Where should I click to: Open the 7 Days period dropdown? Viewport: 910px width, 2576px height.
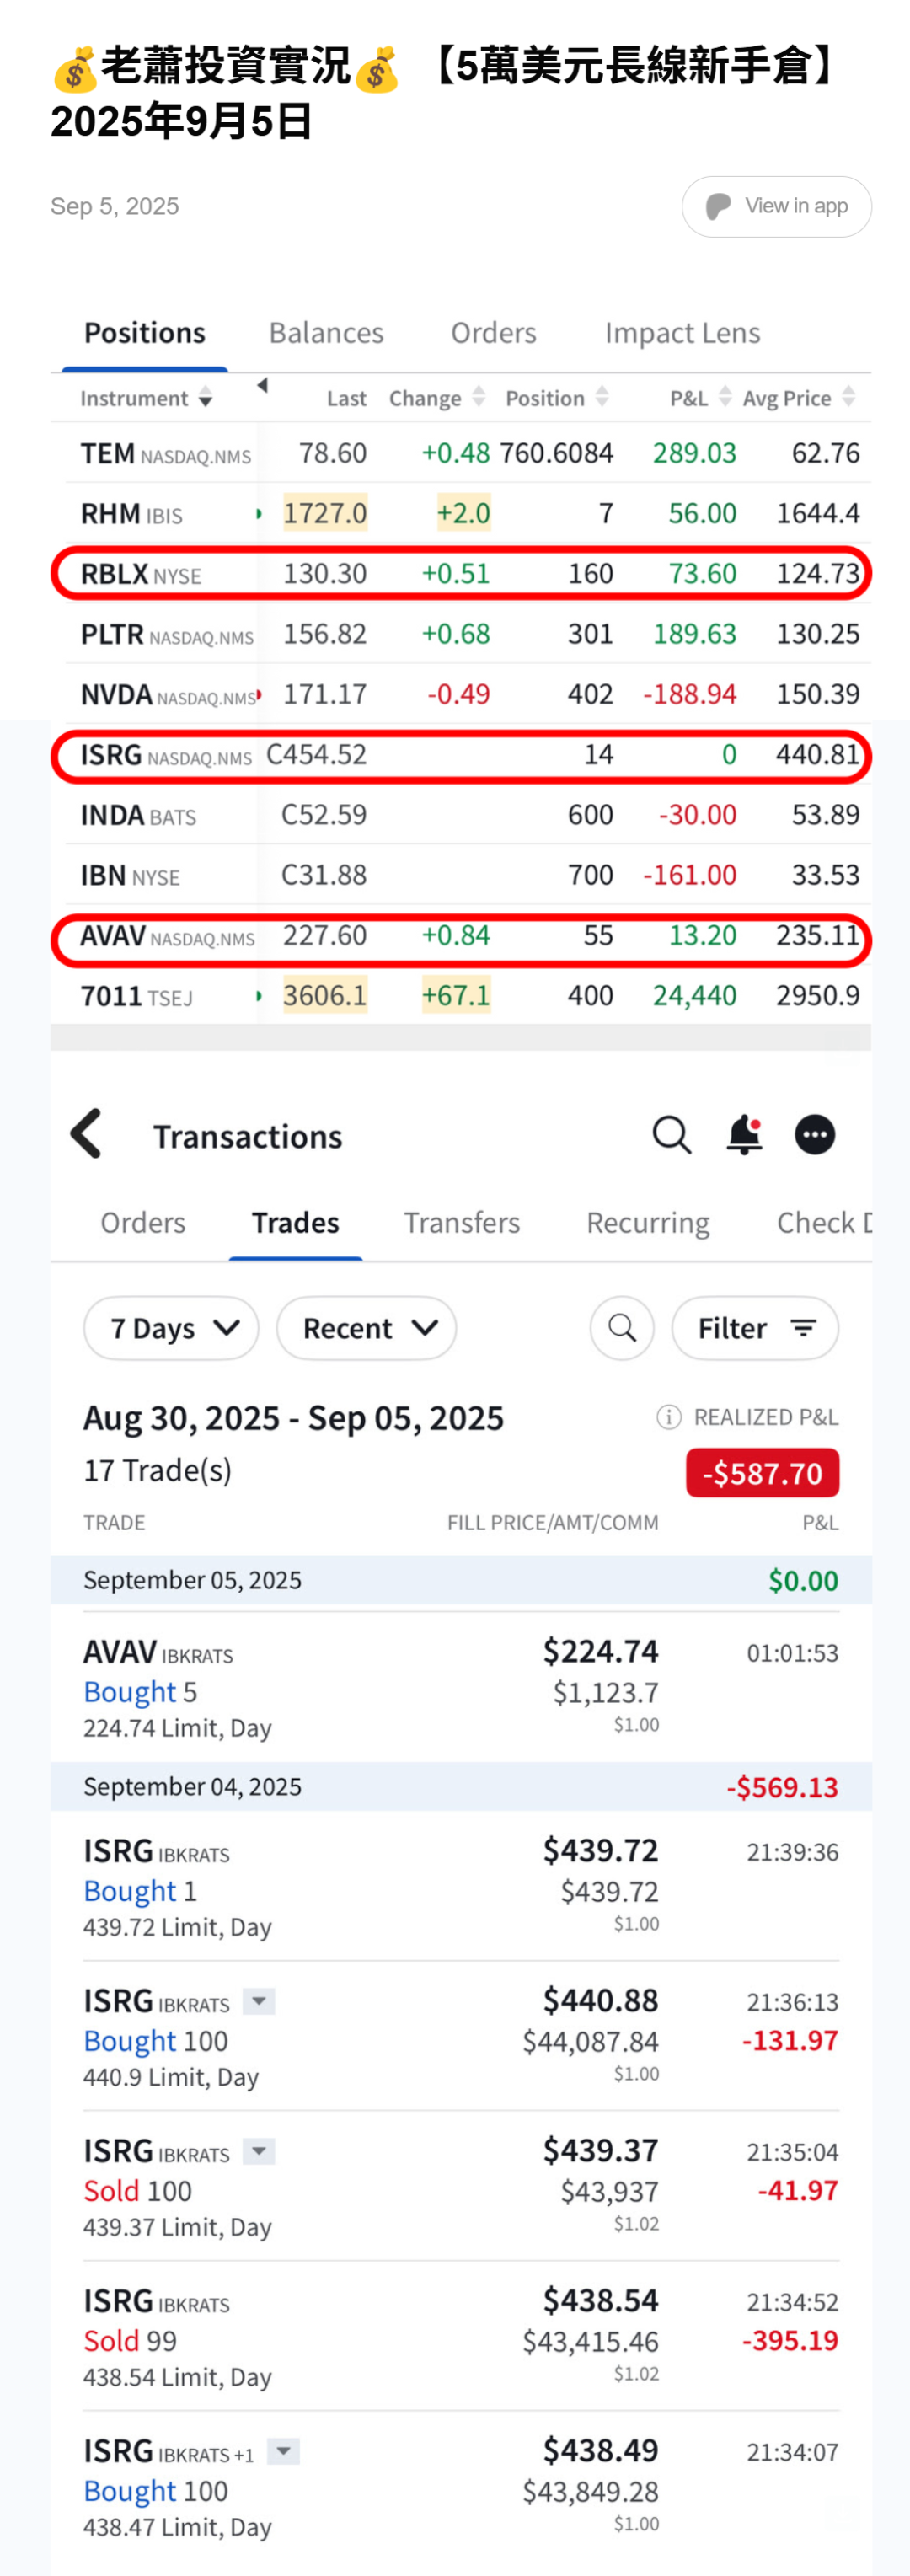pos(171,1328)
